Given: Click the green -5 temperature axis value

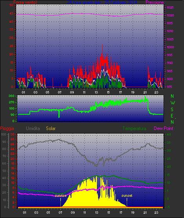Looking at the screenshot, I should (x=168, y=207).
